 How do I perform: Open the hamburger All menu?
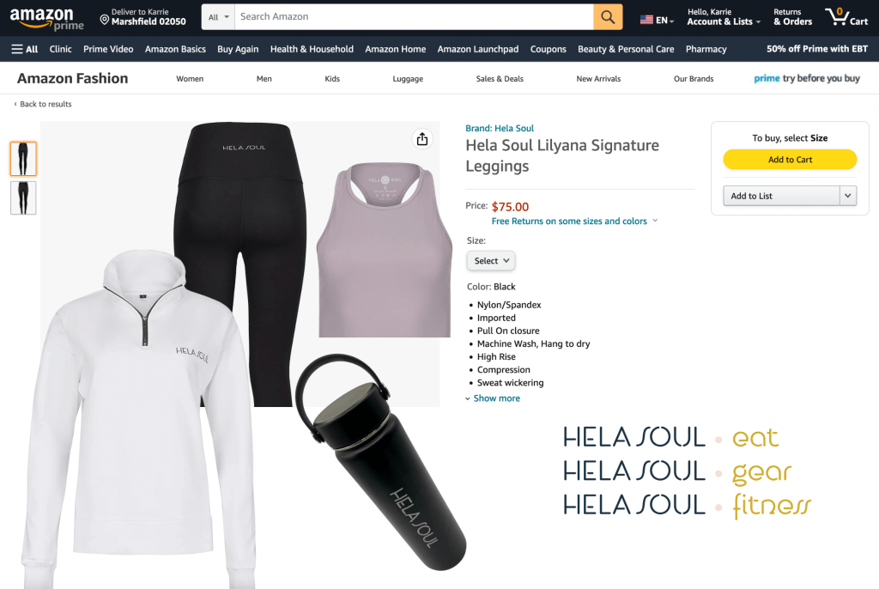pyautogui.click(x=25, y=49)
